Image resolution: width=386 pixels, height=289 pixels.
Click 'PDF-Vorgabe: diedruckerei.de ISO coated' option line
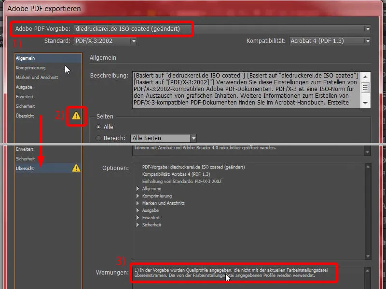point(193,167)
